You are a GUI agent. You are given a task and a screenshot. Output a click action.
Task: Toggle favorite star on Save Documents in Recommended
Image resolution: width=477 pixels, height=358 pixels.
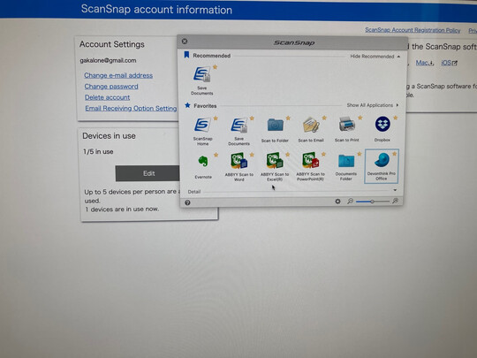click(215, 67)
